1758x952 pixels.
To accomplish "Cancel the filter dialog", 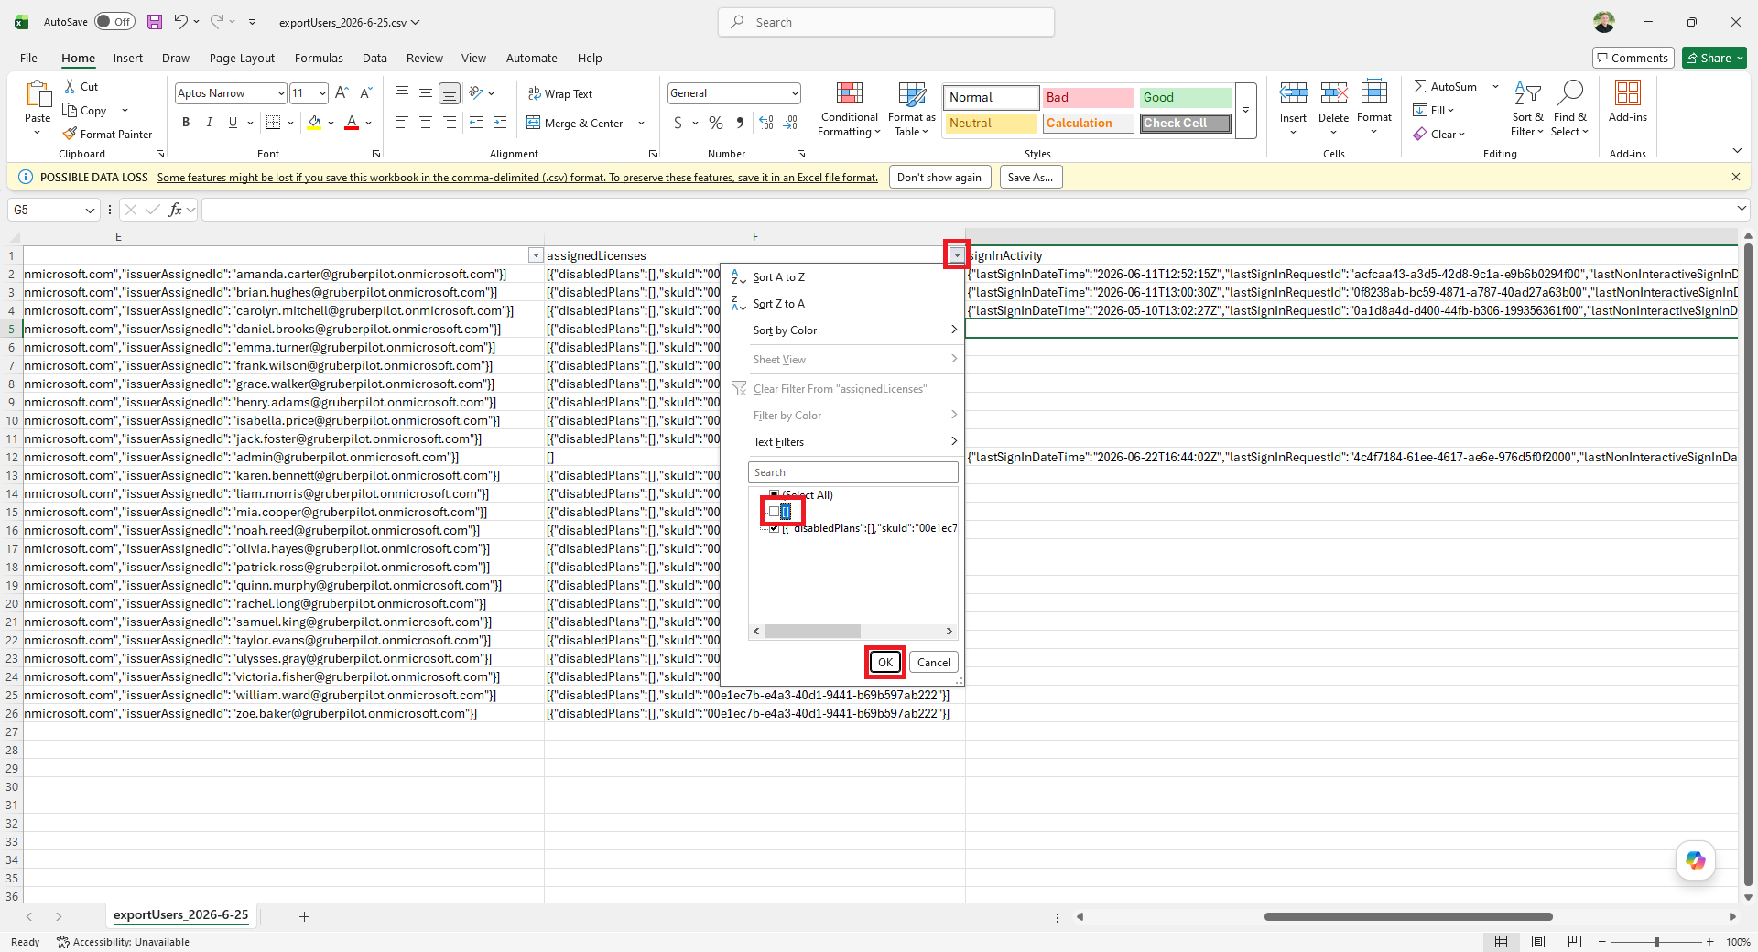I will (933, 663).
